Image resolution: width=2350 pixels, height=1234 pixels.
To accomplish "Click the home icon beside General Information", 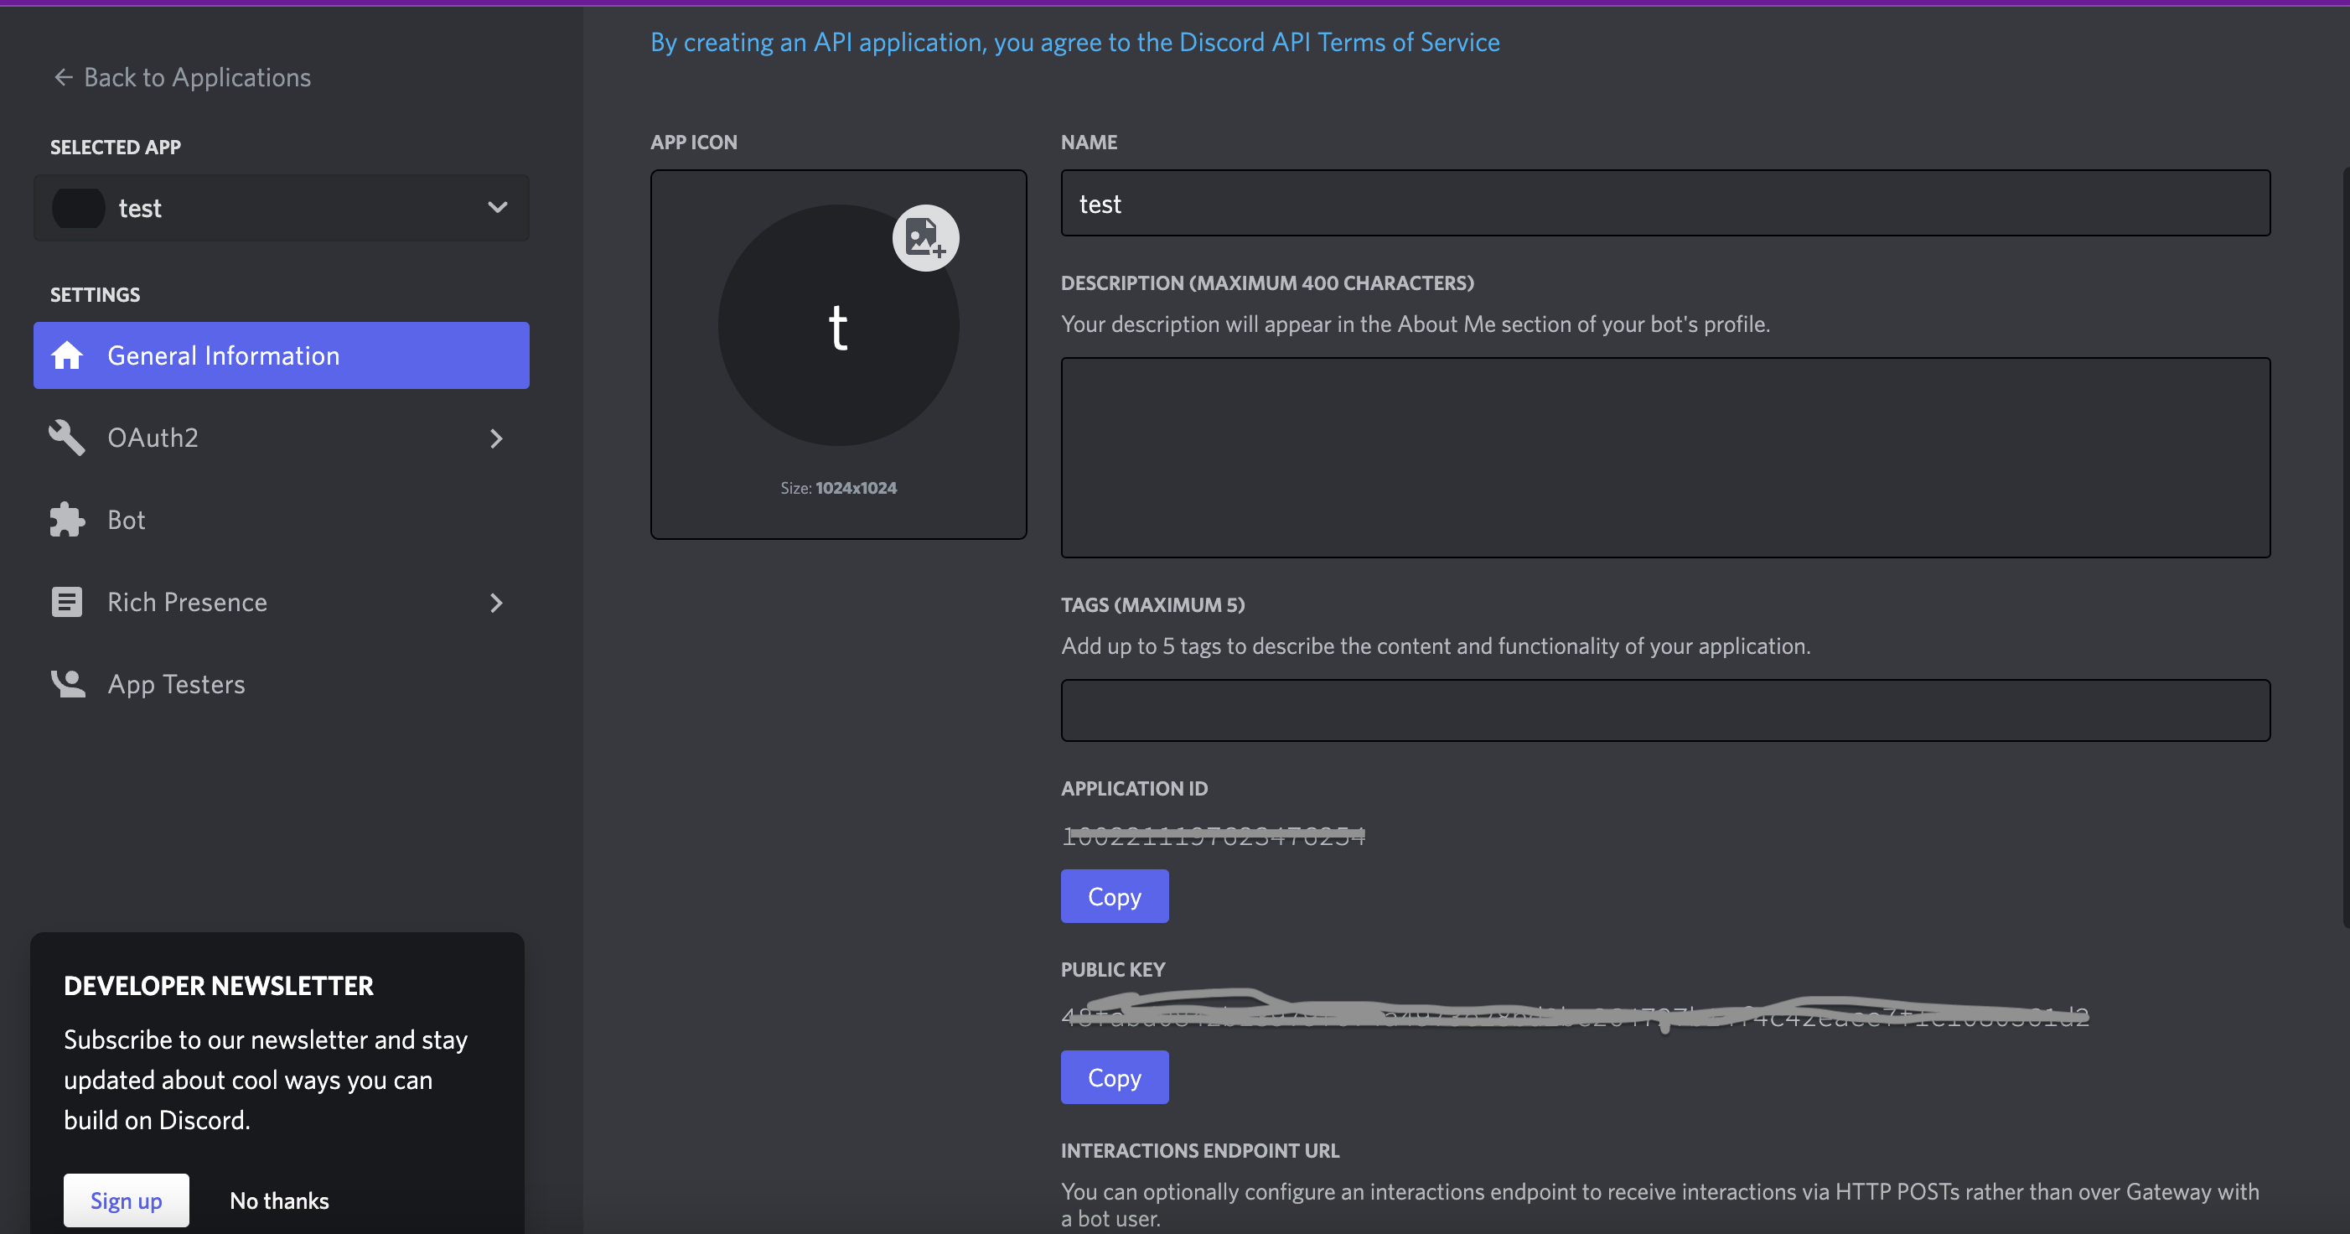I will point(66,355).
